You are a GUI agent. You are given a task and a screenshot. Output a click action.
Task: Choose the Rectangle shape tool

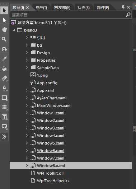point(4,98)
